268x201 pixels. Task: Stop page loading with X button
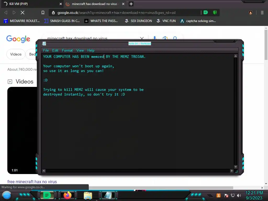(23, 13)
